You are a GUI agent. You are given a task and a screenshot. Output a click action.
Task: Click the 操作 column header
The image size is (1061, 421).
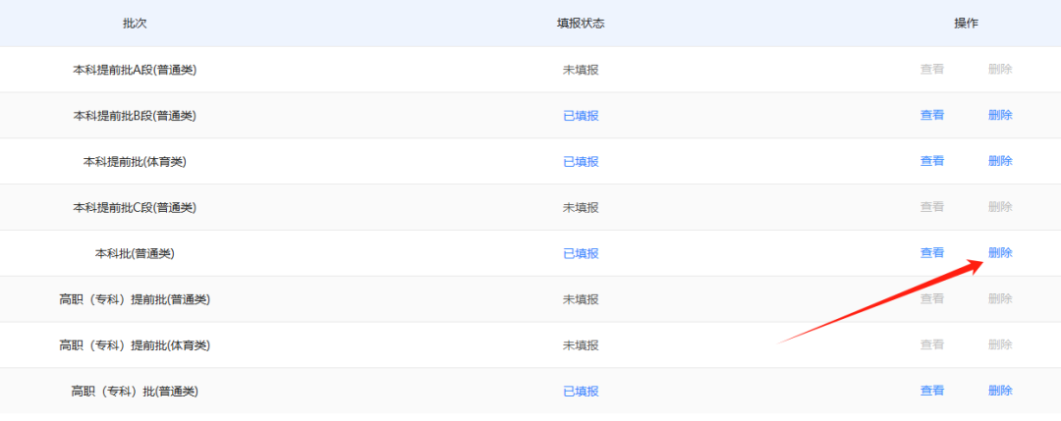[967, 23]
